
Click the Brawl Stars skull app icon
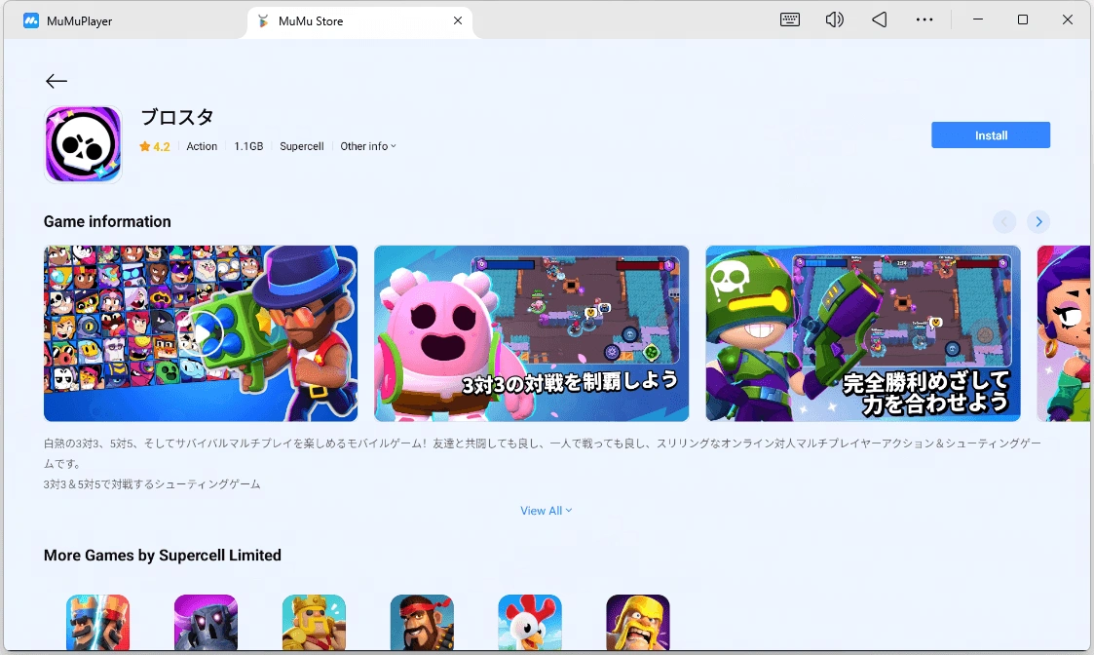point(83,144)
